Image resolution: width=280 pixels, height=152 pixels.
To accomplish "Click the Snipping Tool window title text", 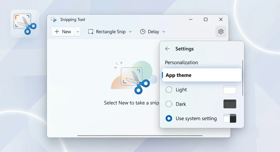I will point(72,20).
